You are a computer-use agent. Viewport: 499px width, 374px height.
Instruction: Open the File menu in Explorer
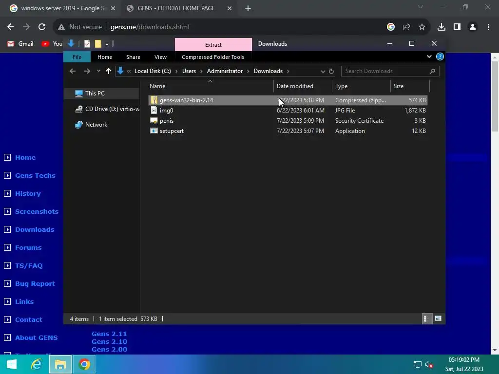pyautogui.click(x=77, y=57)
